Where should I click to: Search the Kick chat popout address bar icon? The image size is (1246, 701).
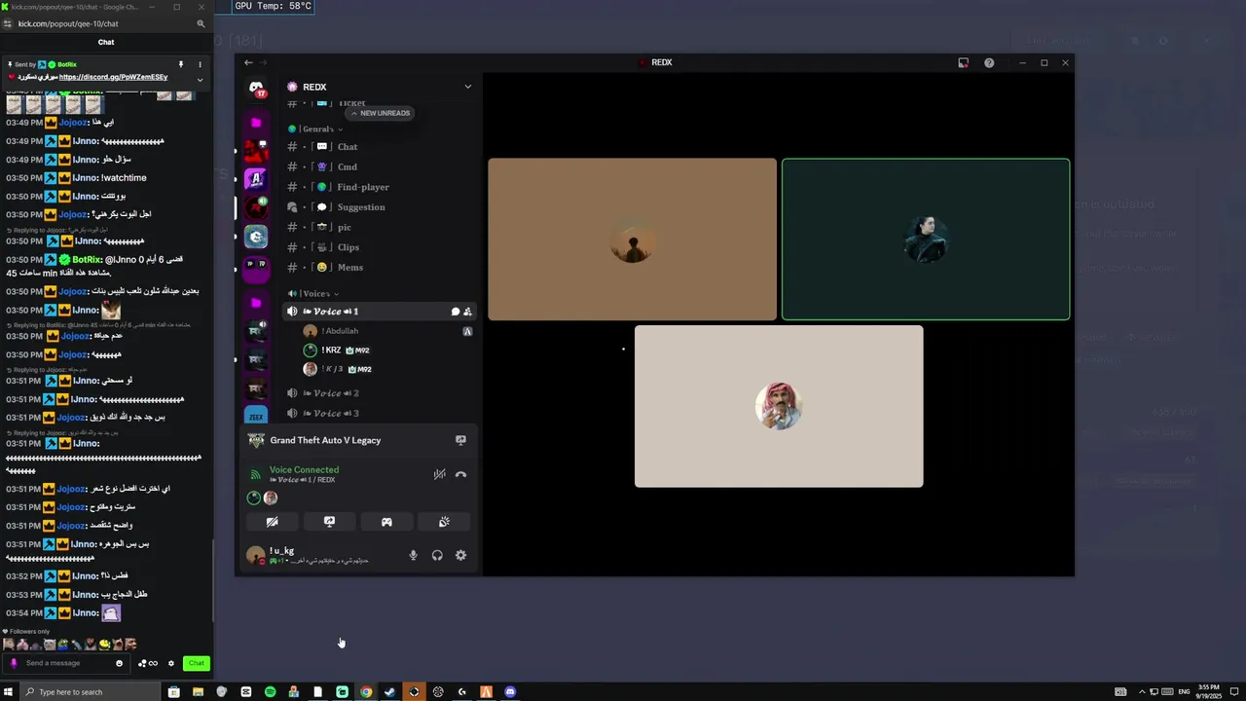pyautogui.click(x=202, y=23)
